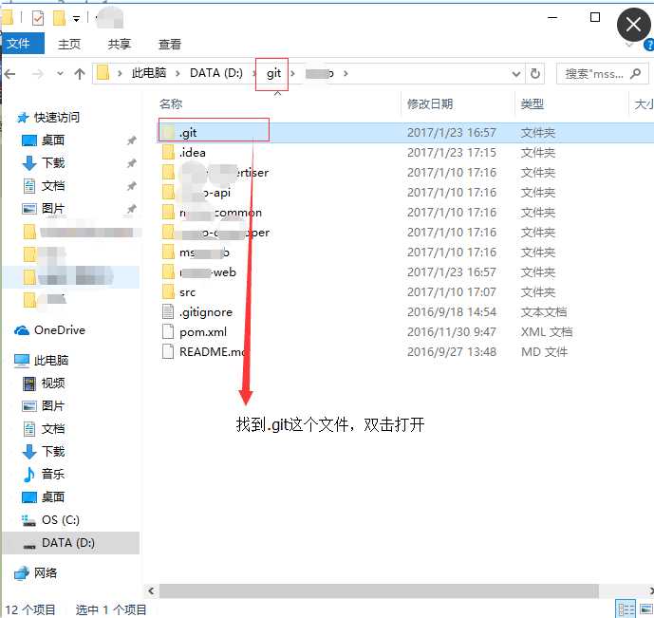Select the .idea folder
Screen dimensions: 654x618
click(193, 153)
